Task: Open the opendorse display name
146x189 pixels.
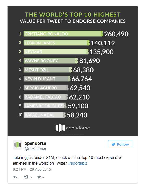Action: pyautogui.click(x=36, y=144)
